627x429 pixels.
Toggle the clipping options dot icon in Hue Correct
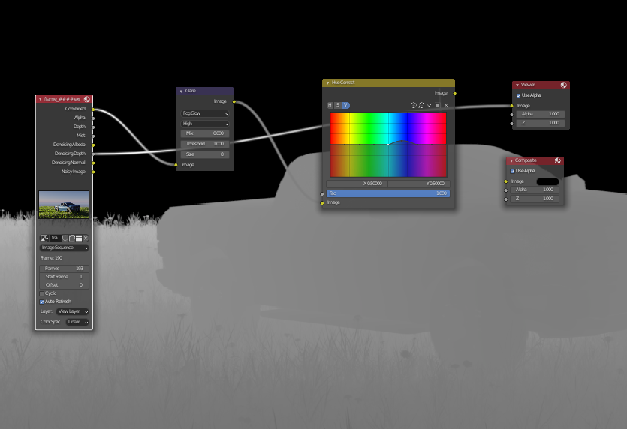[x=438, y=105]
